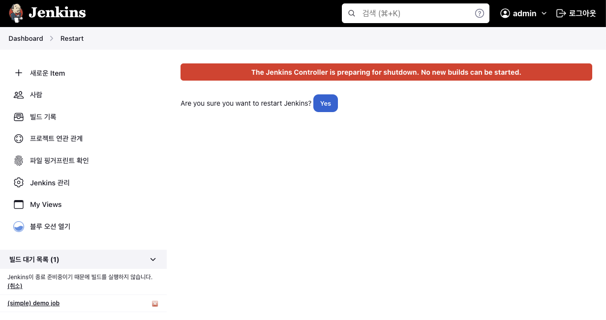Click the build history tray icon

tap(19, 116)
